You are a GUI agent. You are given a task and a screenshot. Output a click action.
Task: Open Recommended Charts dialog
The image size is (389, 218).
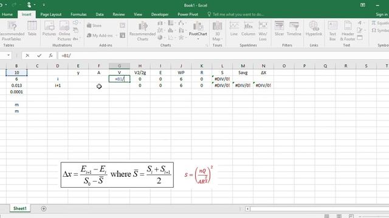142,31
